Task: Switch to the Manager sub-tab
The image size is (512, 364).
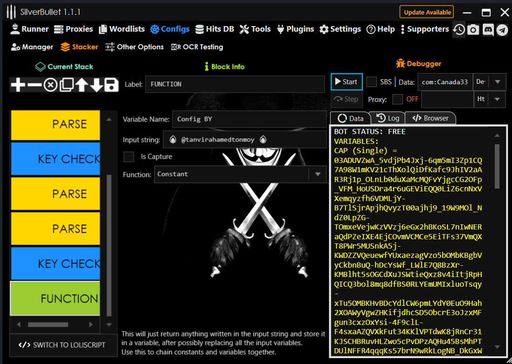Action: [32, 47]
